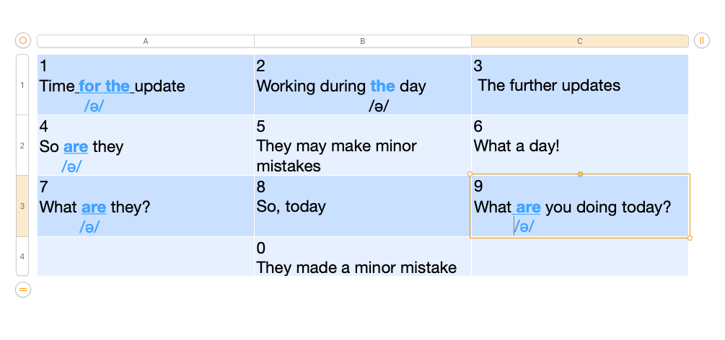Select the cell 'They made a minor mistake'
This screenshot has height=340, width=725.
[362, 258]
